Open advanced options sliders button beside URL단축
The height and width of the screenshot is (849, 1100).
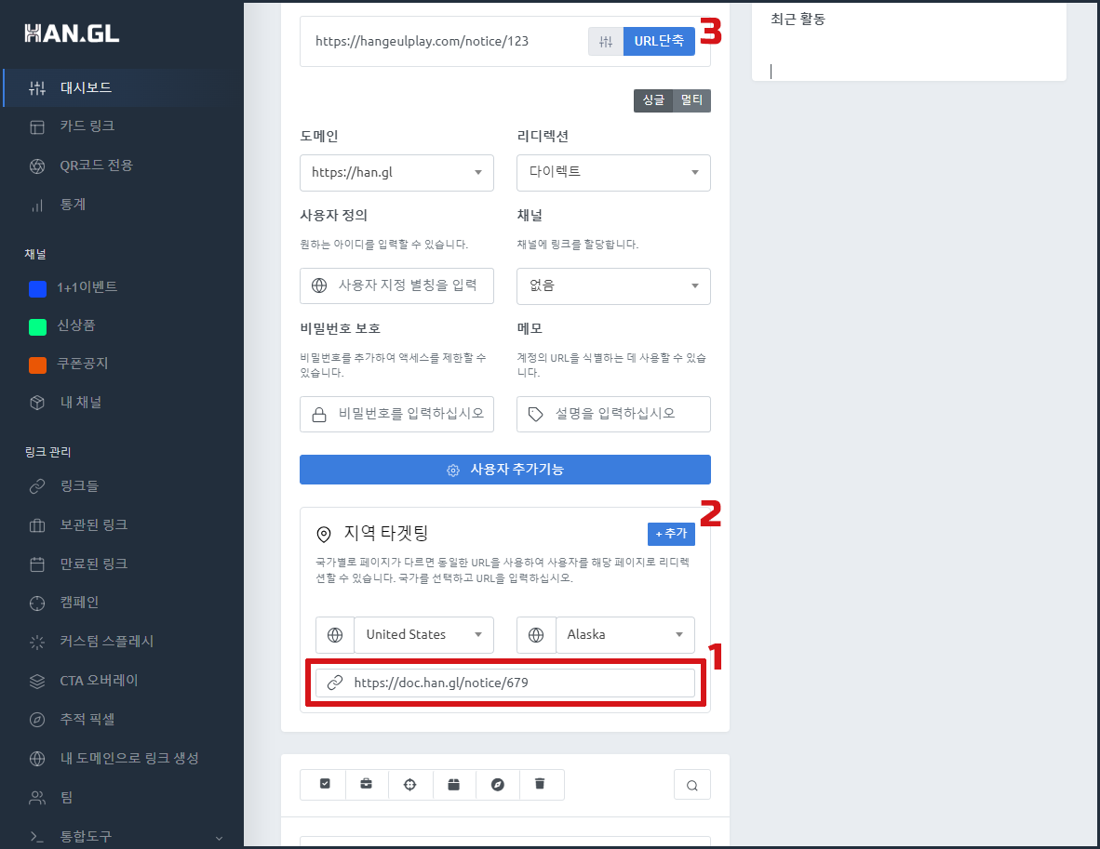606,41
